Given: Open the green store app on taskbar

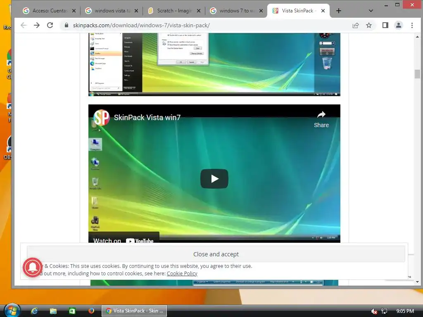Looking at the screenshot, I should tap(72, 311).
